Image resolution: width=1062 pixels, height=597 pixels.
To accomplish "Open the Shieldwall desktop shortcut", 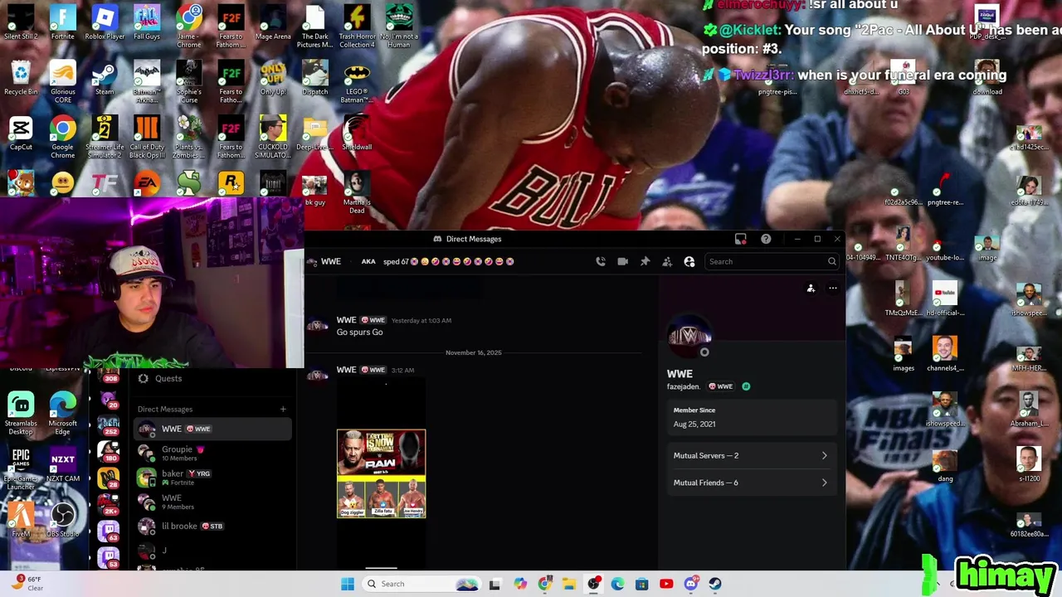I will click(x=357, y=133).
